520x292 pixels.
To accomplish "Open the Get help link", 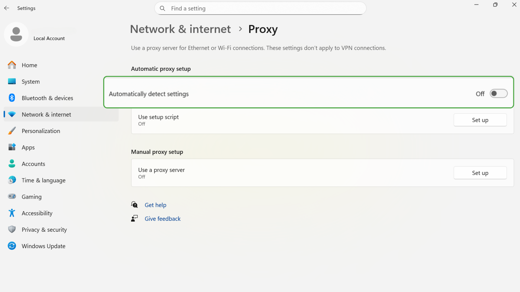I will tap(155, 205).
